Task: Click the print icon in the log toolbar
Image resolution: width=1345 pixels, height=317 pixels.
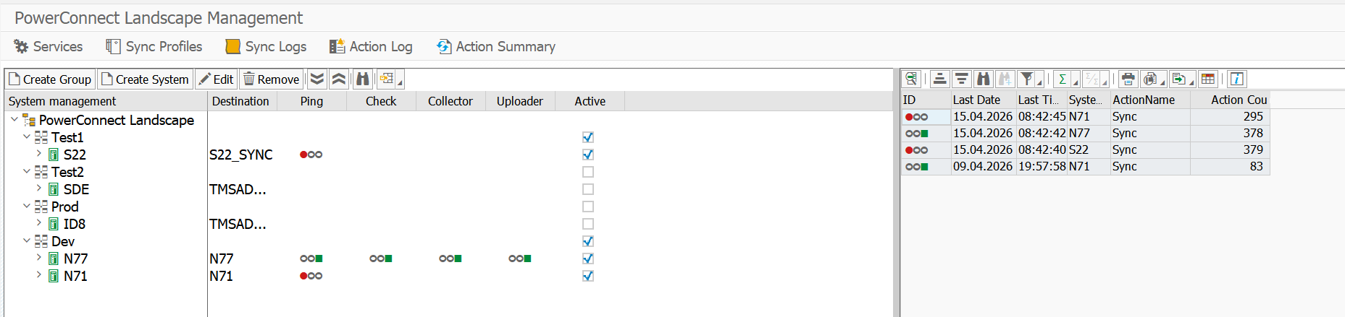Action: (x=1128, y=79)
